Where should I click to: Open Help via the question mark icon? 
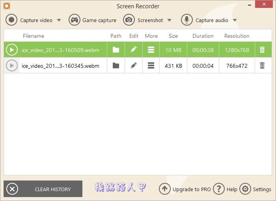pos(219,189)
